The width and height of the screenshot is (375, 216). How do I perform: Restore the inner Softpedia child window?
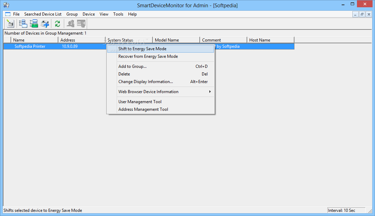point(362,15)
